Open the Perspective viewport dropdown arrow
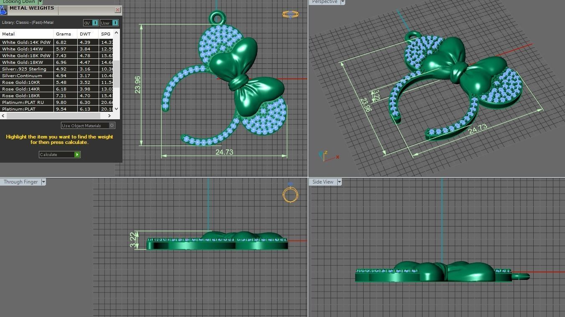This screenshot has width=565, height=317. (343, 2)
